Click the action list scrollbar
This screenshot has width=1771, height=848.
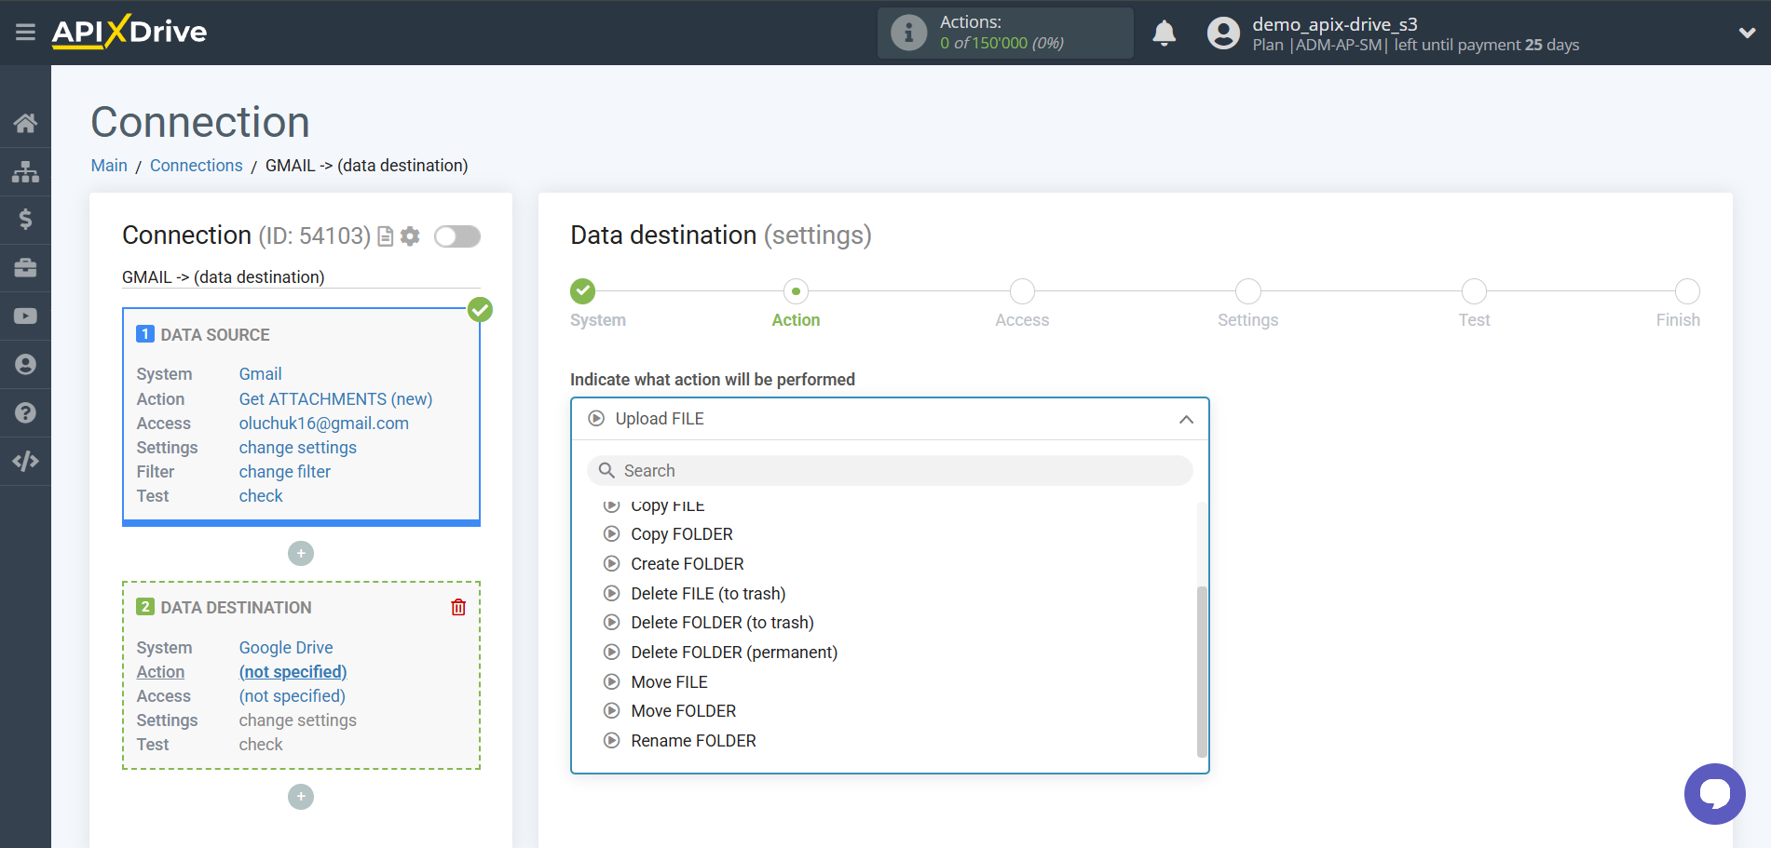(x=1202, y=671)
